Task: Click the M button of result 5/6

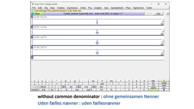Action: [x=162, y=24]
